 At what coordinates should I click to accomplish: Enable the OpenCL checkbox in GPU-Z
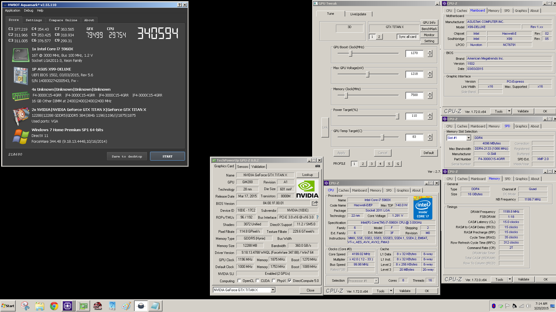click(239, 281)
